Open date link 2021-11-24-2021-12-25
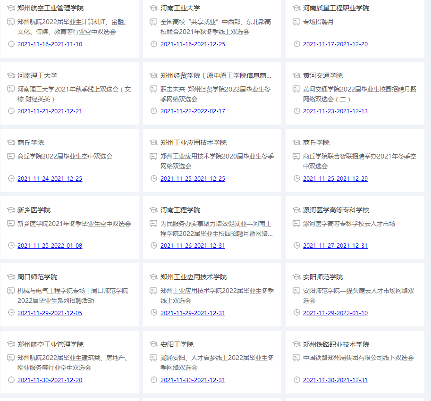Viewport: 431px width, 401px height. click(x=50, y=179)
